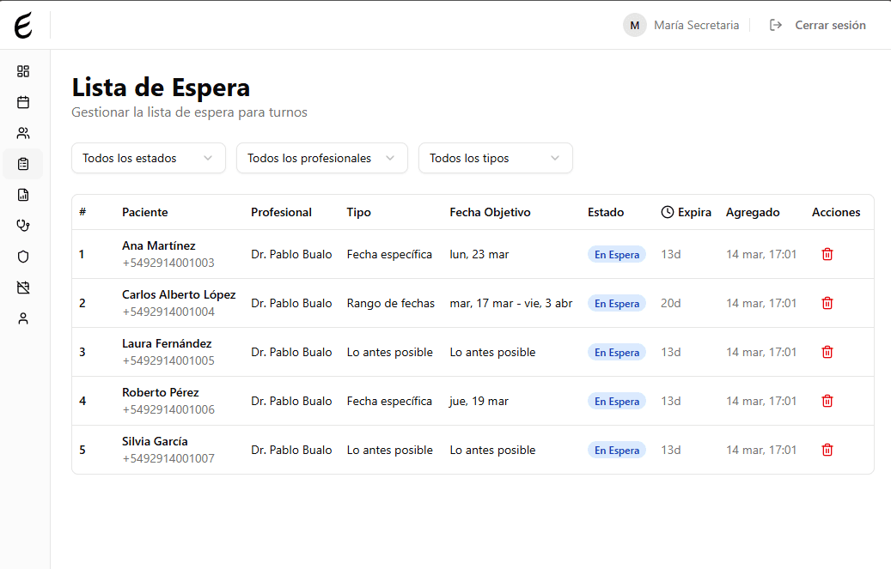
Task: Open the clipboard waiting list icon
Action: (x=23, y=164)
